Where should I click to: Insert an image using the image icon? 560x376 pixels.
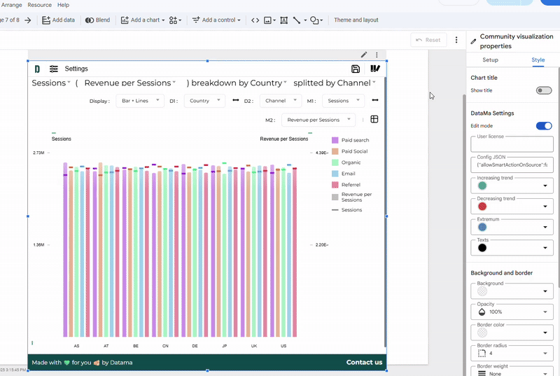[x=269, y=20]
